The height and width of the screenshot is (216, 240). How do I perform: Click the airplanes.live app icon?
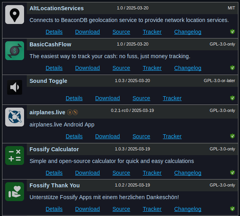point(15,117)
